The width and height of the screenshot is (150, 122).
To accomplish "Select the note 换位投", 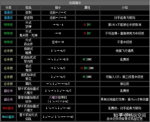I will click(x=125, y=84).
